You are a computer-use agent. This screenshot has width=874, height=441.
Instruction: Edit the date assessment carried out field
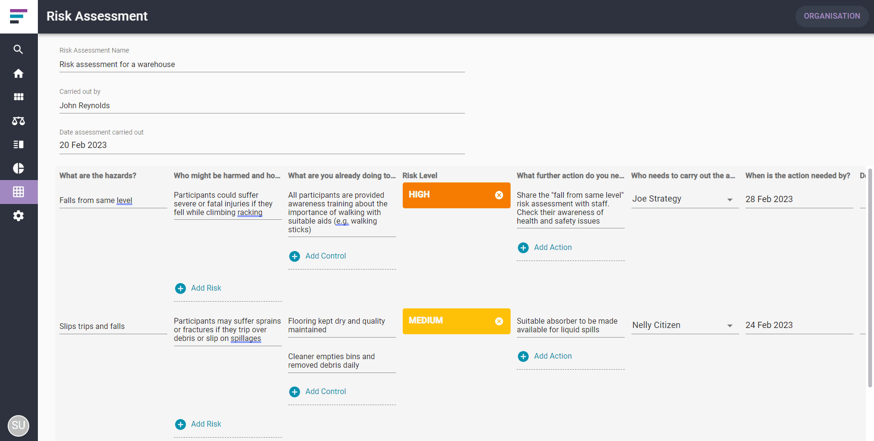click(262, 145)
